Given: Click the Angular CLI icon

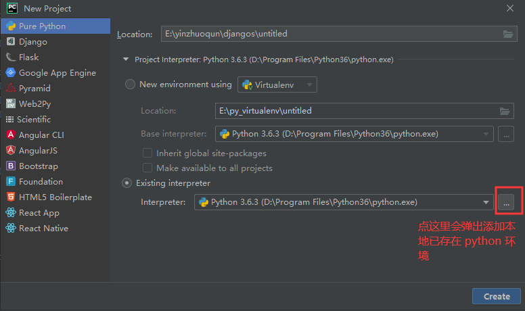Looking at the screenshot, I should pyautogui.click(x=11, y=135).
